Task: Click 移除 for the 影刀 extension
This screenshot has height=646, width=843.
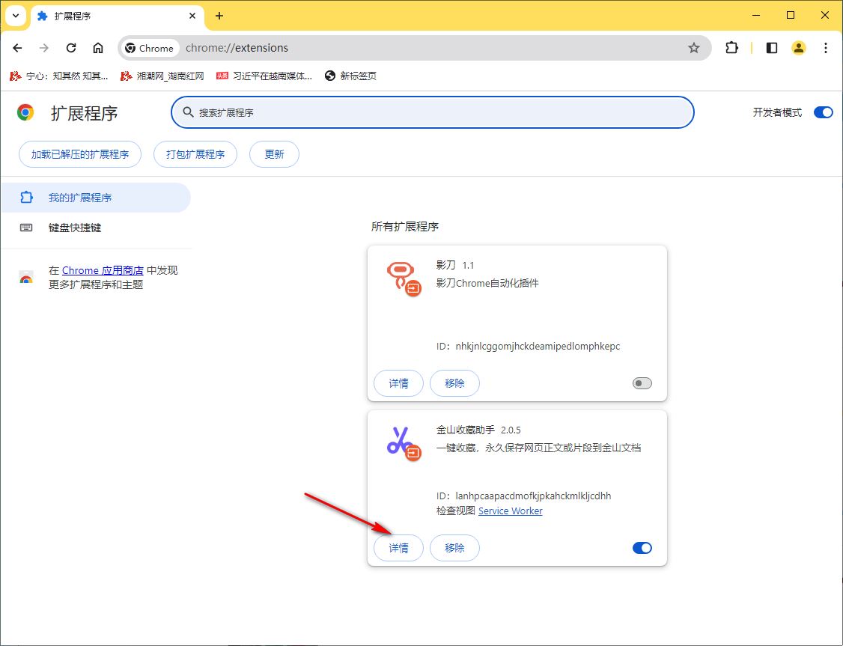Action: [455, 383]
